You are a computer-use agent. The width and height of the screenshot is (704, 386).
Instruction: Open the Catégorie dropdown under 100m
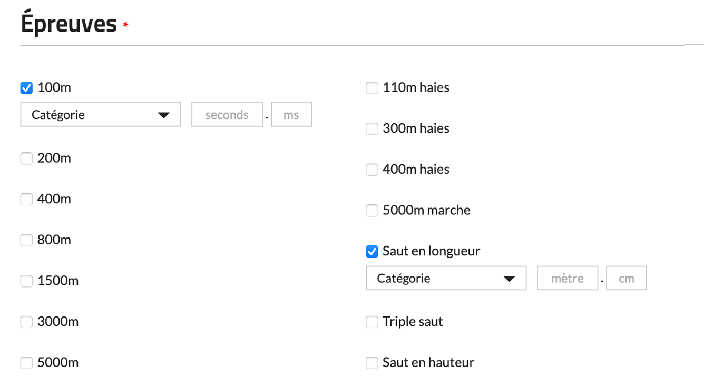point(101,115)
